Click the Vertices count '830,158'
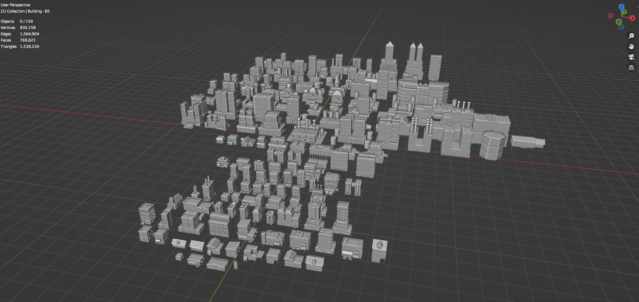The image size is (639, 302). click(28, 28)
